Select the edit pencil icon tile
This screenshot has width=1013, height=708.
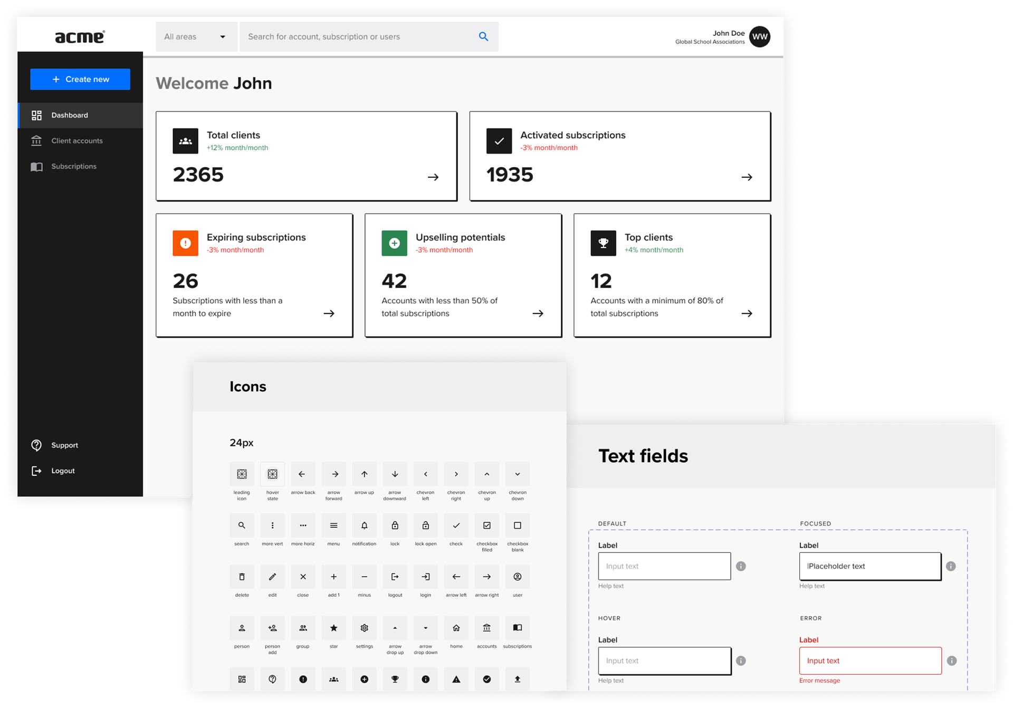[x=272, y=577]
